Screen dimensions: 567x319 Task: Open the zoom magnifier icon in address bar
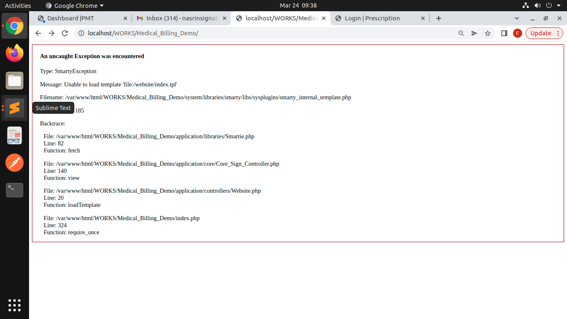tap(461, 33)
